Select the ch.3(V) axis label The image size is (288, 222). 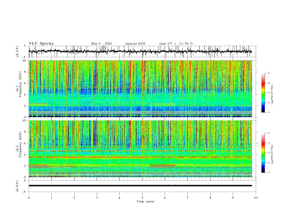[x=17, y=186]
